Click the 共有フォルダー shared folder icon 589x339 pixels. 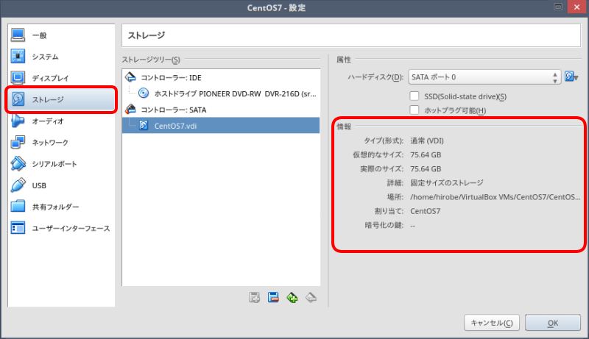(18, 207)
